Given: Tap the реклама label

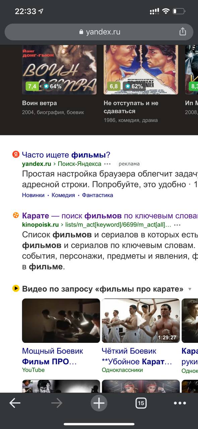Looking at the screenshot, I should click(129, 164).
